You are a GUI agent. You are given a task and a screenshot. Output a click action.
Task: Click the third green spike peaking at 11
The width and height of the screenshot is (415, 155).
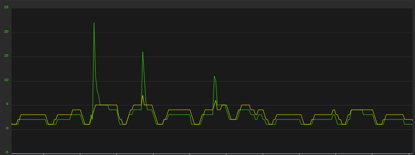[214, 76]
